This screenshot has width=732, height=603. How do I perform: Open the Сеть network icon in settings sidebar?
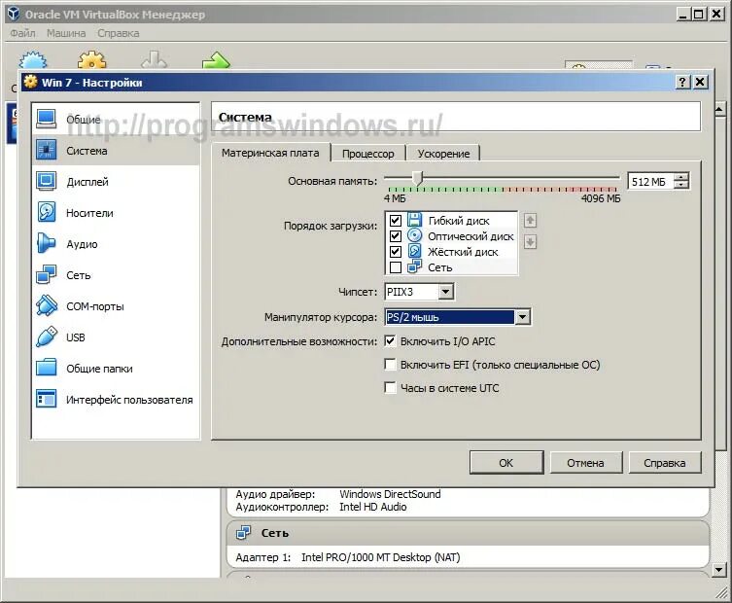[47, 274]
